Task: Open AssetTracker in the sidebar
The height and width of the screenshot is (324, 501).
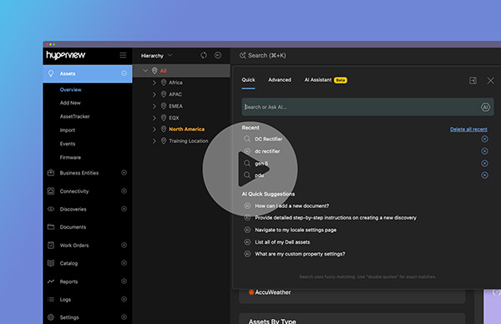Action: pos(75,117)
